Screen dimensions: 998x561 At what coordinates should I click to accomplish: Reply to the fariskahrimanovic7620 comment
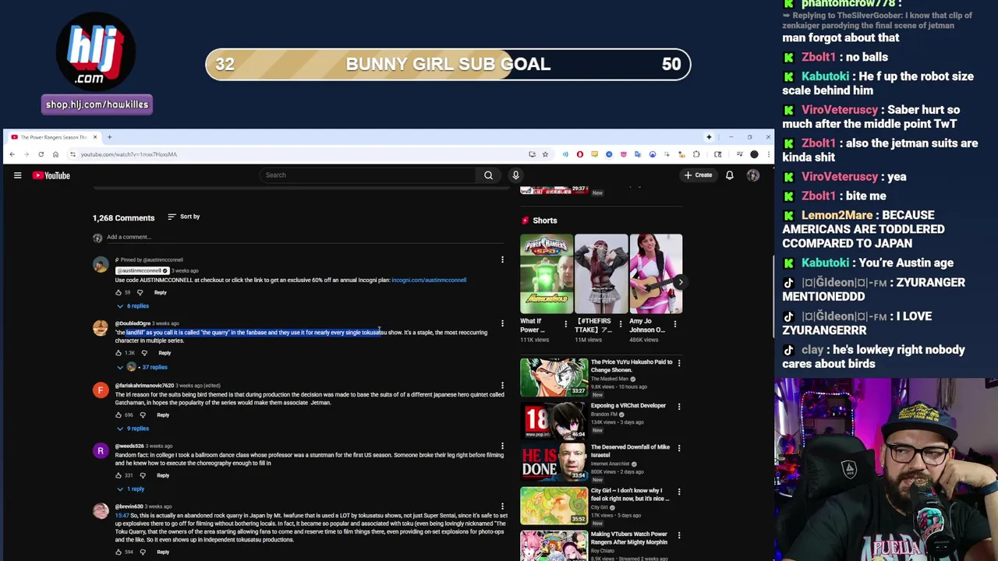pyautogui.click(x=163, y=415)
